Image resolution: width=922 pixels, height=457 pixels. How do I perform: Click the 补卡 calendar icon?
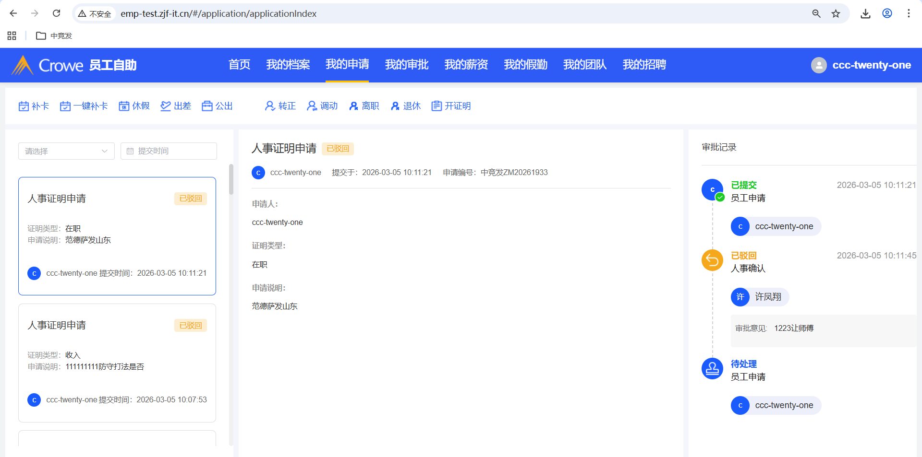point(24,106)
